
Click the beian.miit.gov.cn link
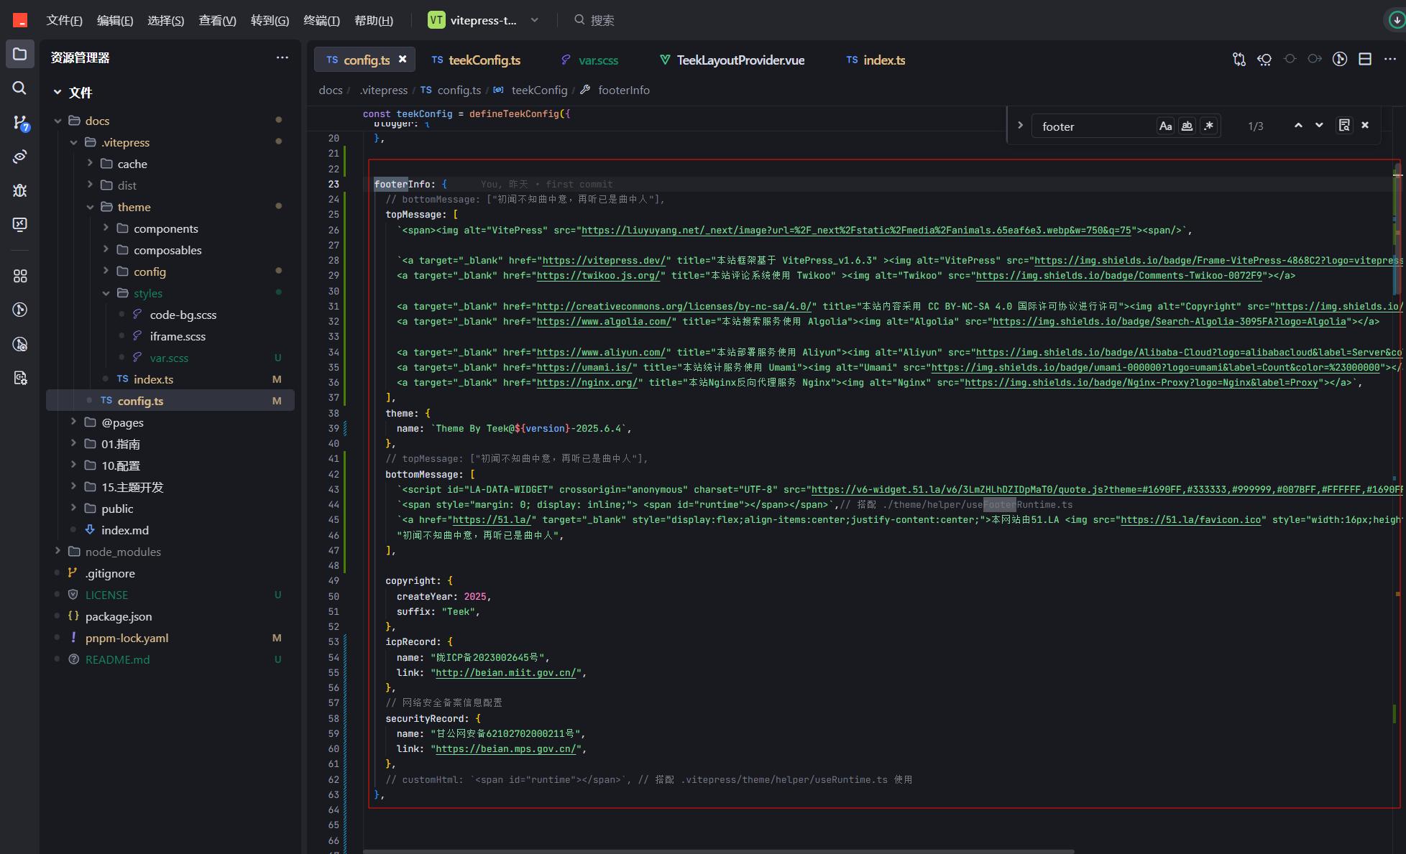[x=506, y=672]
